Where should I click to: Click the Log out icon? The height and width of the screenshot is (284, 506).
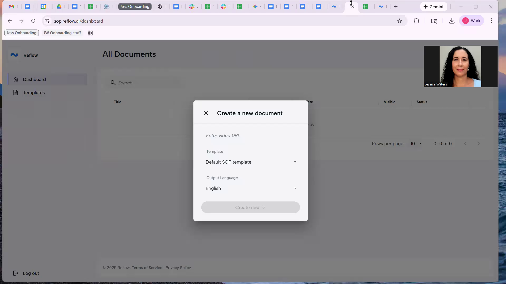[16, 273]
